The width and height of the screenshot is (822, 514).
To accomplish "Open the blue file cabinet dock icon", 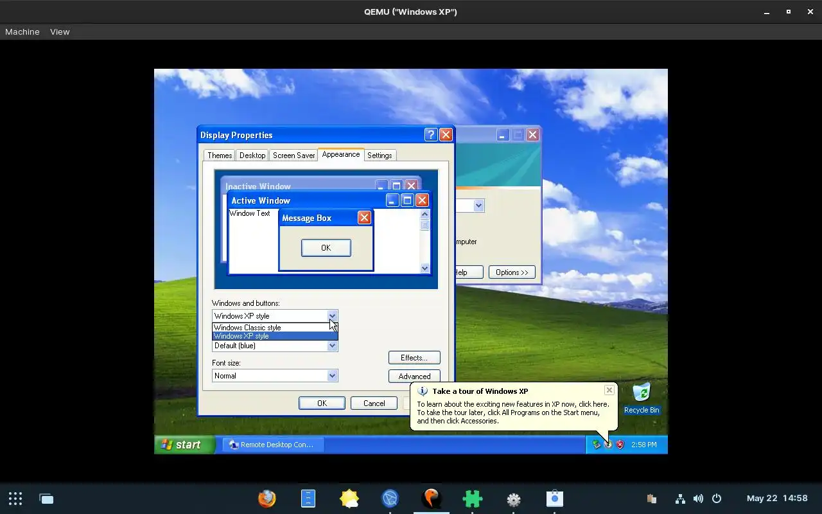I will (x=308, y=499).
